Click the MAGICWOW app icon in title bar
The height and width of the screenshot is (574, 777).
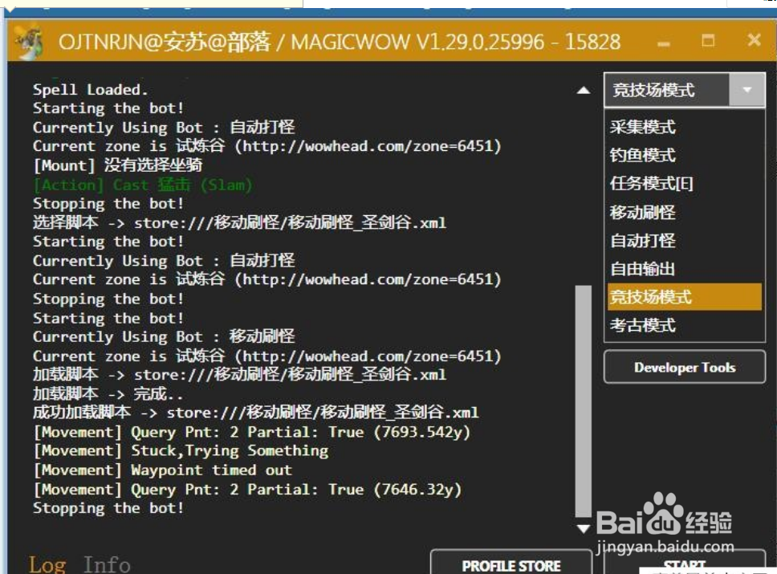[x=29, y=42]
